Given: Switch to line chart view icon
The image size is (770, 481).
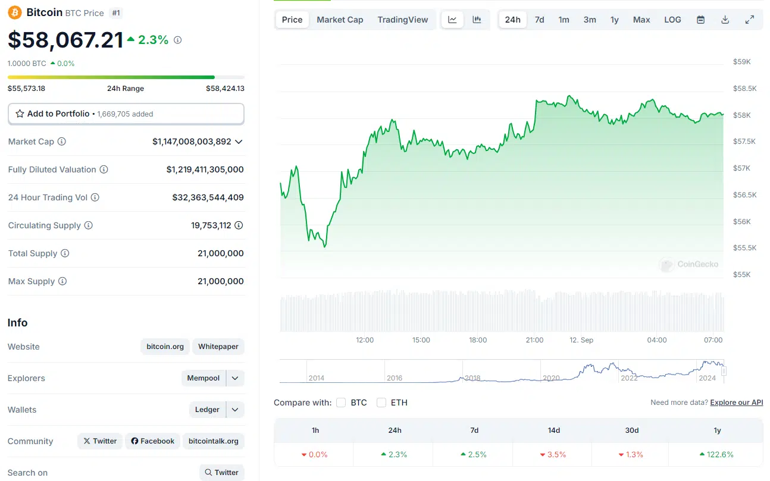Looking at the screenshot, I should pos(452,20).
